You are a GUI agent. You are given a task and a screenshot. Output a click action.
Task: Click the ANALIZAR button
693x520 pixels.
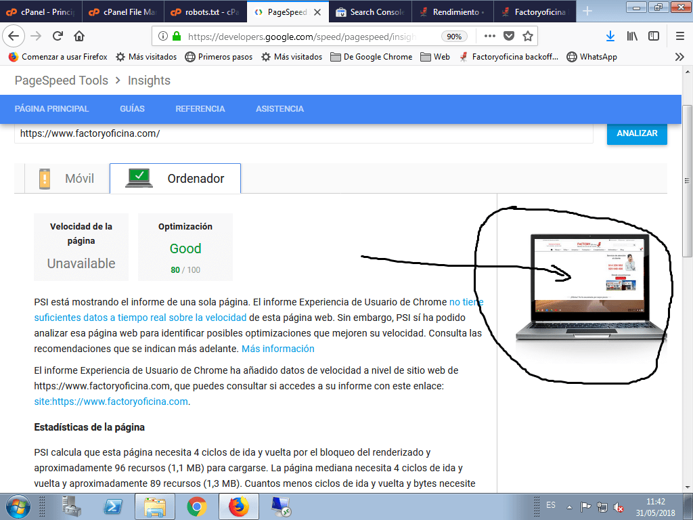click(x=637, y=133)
